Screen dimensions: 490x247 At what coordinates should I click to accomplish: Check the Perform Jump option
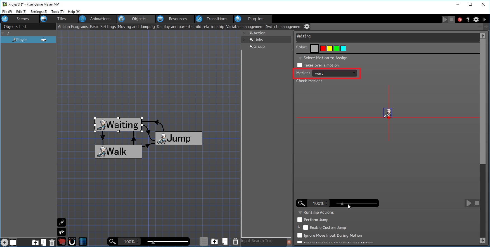(x=300, y=220)
